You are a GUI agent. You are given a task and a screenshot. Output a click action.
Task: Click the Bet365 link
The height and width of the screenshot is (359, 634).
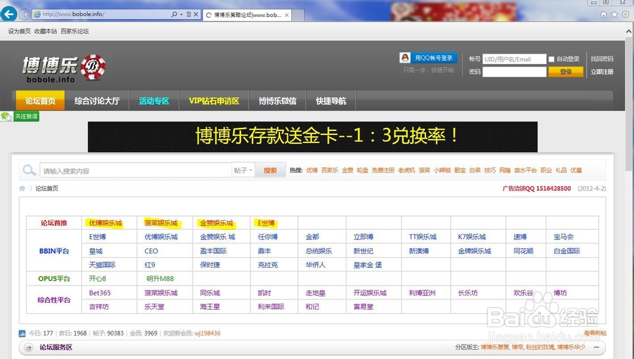click(x=100, y=293)
